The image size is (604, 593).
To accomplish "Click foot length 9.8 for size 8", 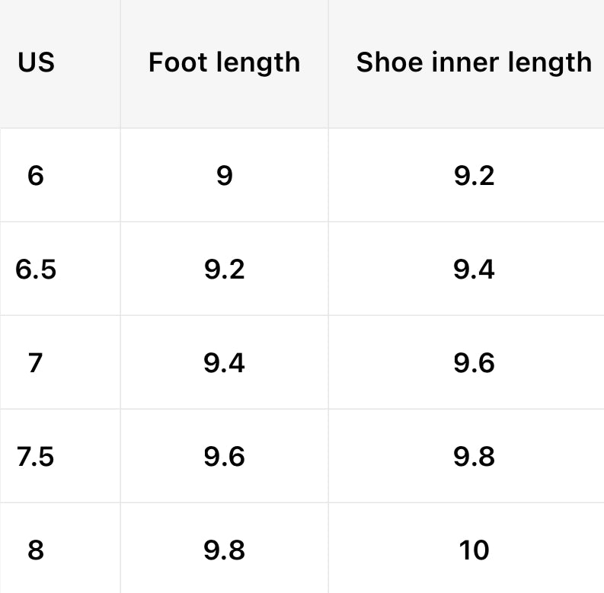I will 224,550.
